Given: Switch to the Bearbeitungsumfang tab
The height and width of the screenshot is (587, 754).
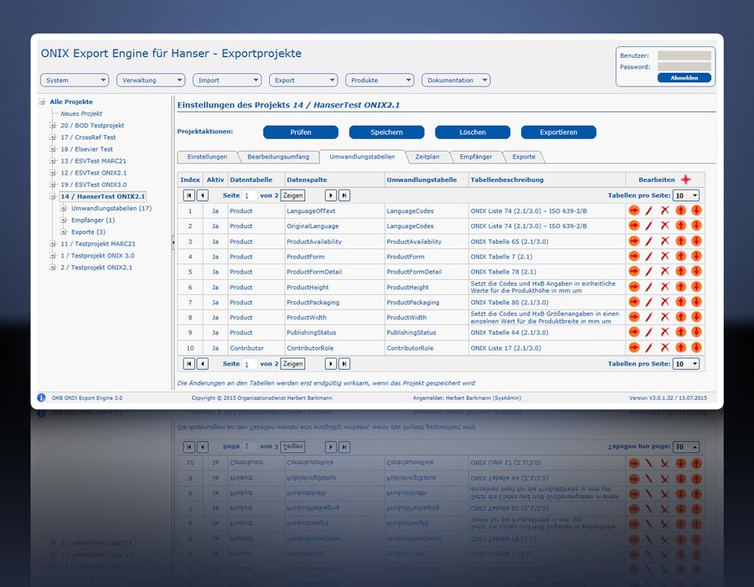Looking at the screenshot, I should pyautogui.click(x=278, y=157).
